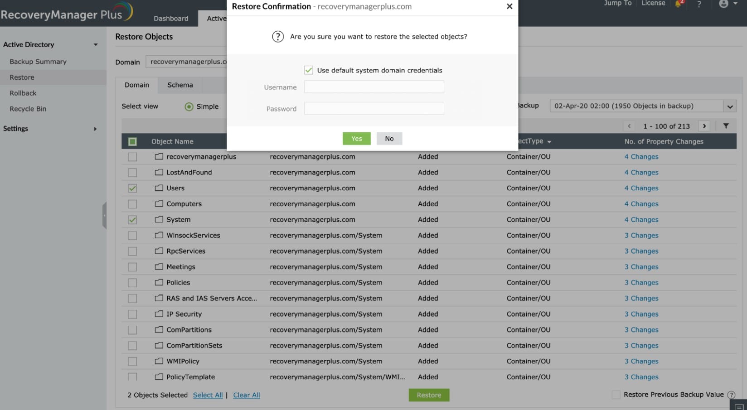Click the Password input field
This screenshot has width=747, height=410.
click(x=374, y=108)
